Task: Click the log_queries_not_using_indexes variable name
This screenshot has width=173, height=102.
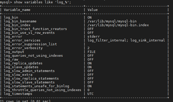Action: [33, 56]
